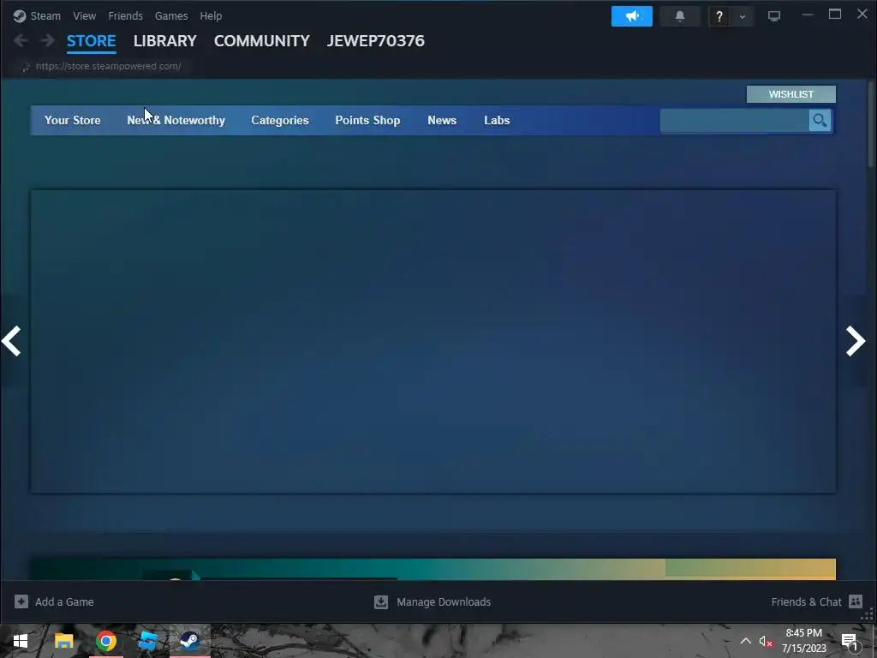Image resolution: width=877 pixels, height=658 pixels.
Task: Go forward with the forward arrow
Action: [48, 40]
